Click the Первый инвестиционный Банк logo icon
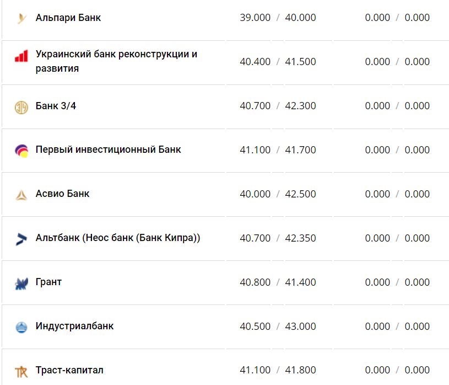Image resolution: width=449 pixels, height=385 pixels. coord(21,151)
